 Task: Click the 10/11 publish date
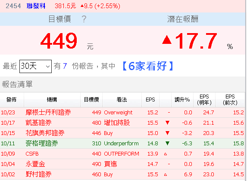(8, 144)
